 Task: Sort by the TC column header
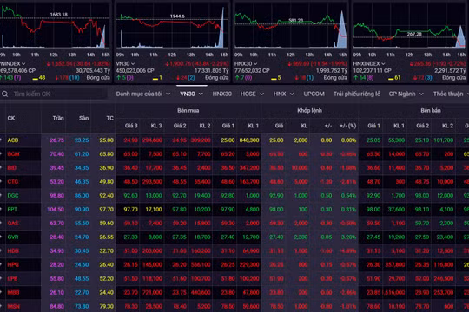[109, 118]
